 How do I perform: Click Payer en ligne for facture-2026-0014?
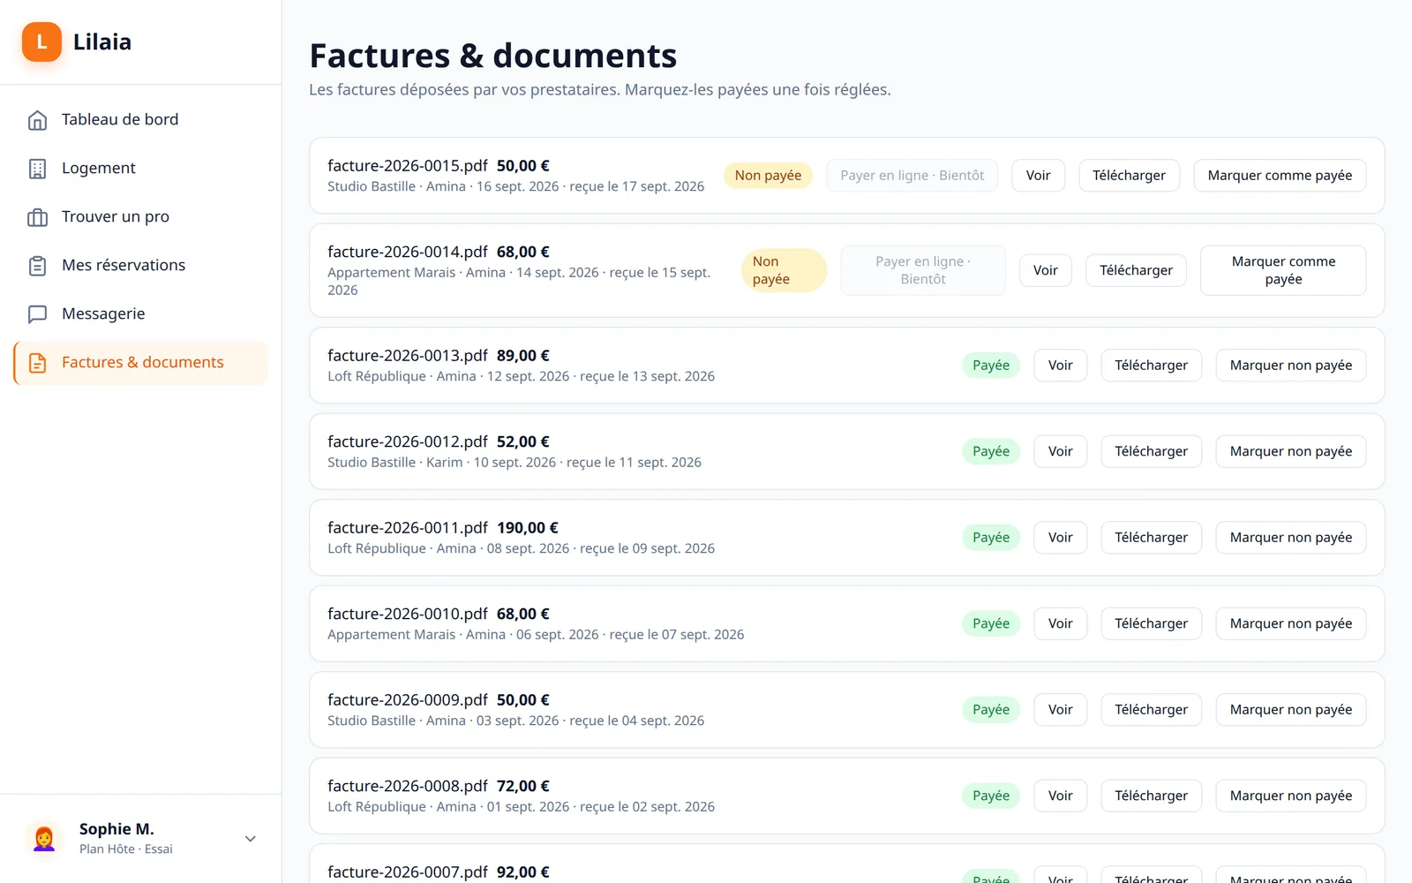pyautogui.click(x=922, y=270)
